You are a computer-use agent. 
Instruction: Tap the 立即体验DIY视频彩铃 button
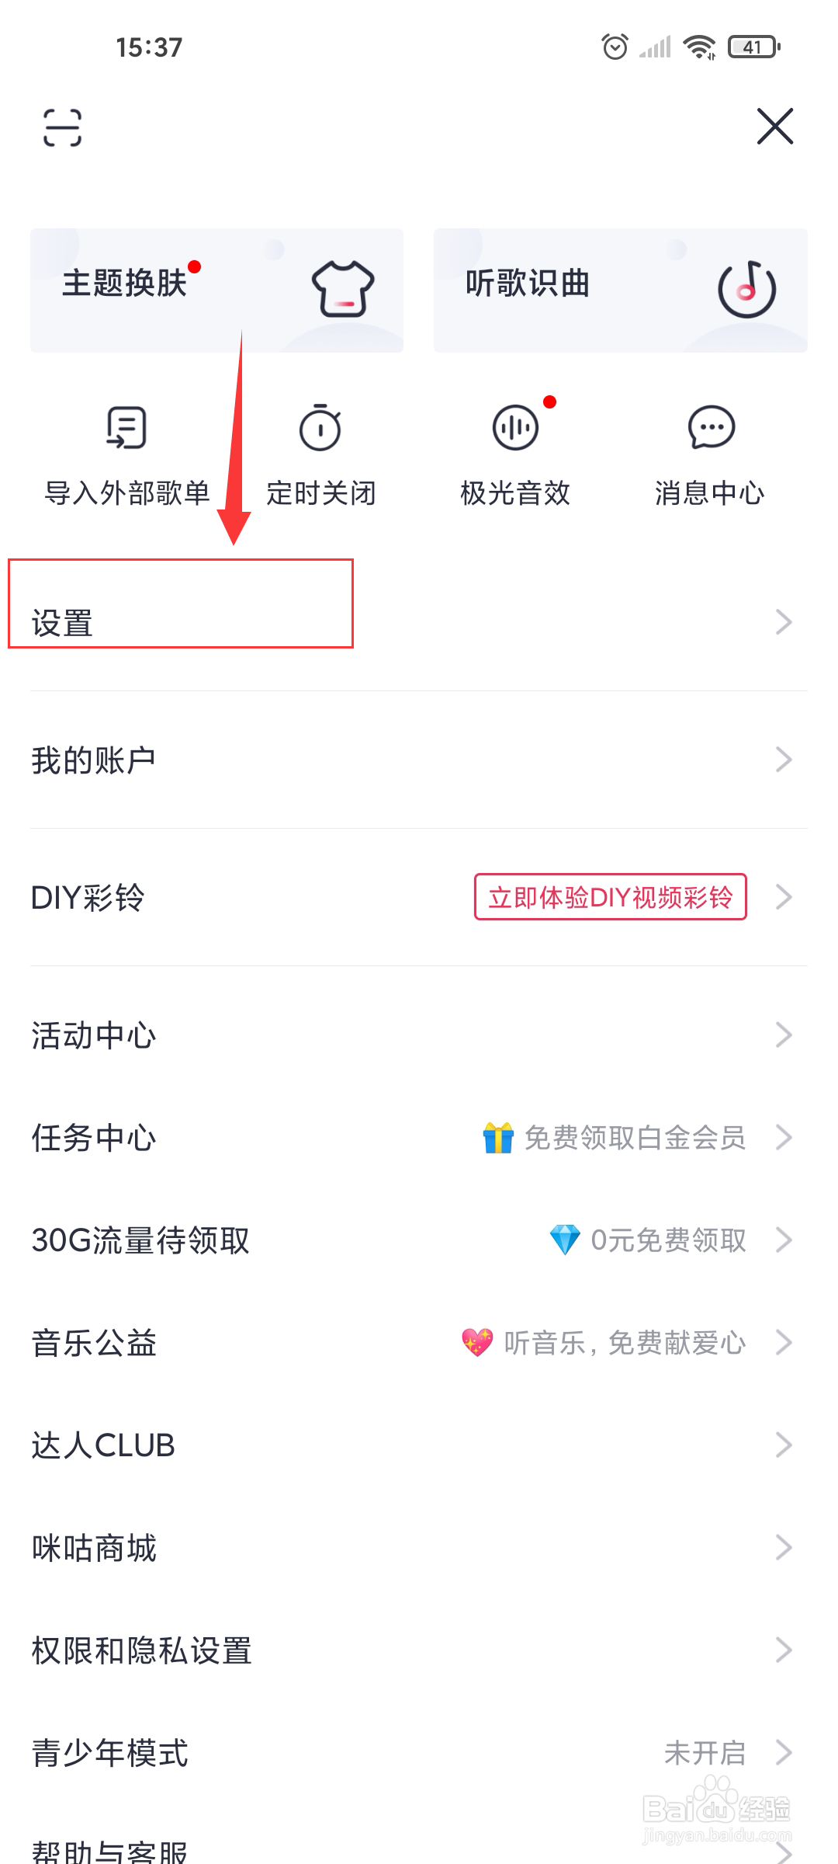click(610, 897)
